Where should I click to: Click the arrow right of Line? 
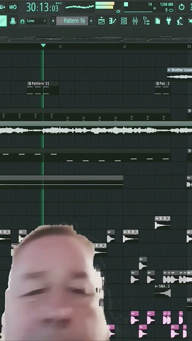coord(45,21)
